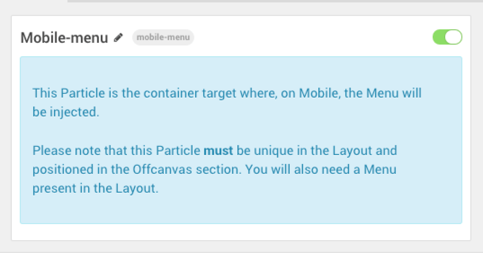Click the Mobile-menu particle title text
The width and height of the screenshot is (483, 253).
click(64, 38)
